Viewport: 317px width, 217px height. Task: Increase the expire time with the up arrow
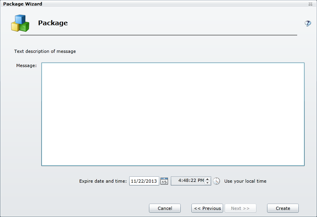coord(207,179)
